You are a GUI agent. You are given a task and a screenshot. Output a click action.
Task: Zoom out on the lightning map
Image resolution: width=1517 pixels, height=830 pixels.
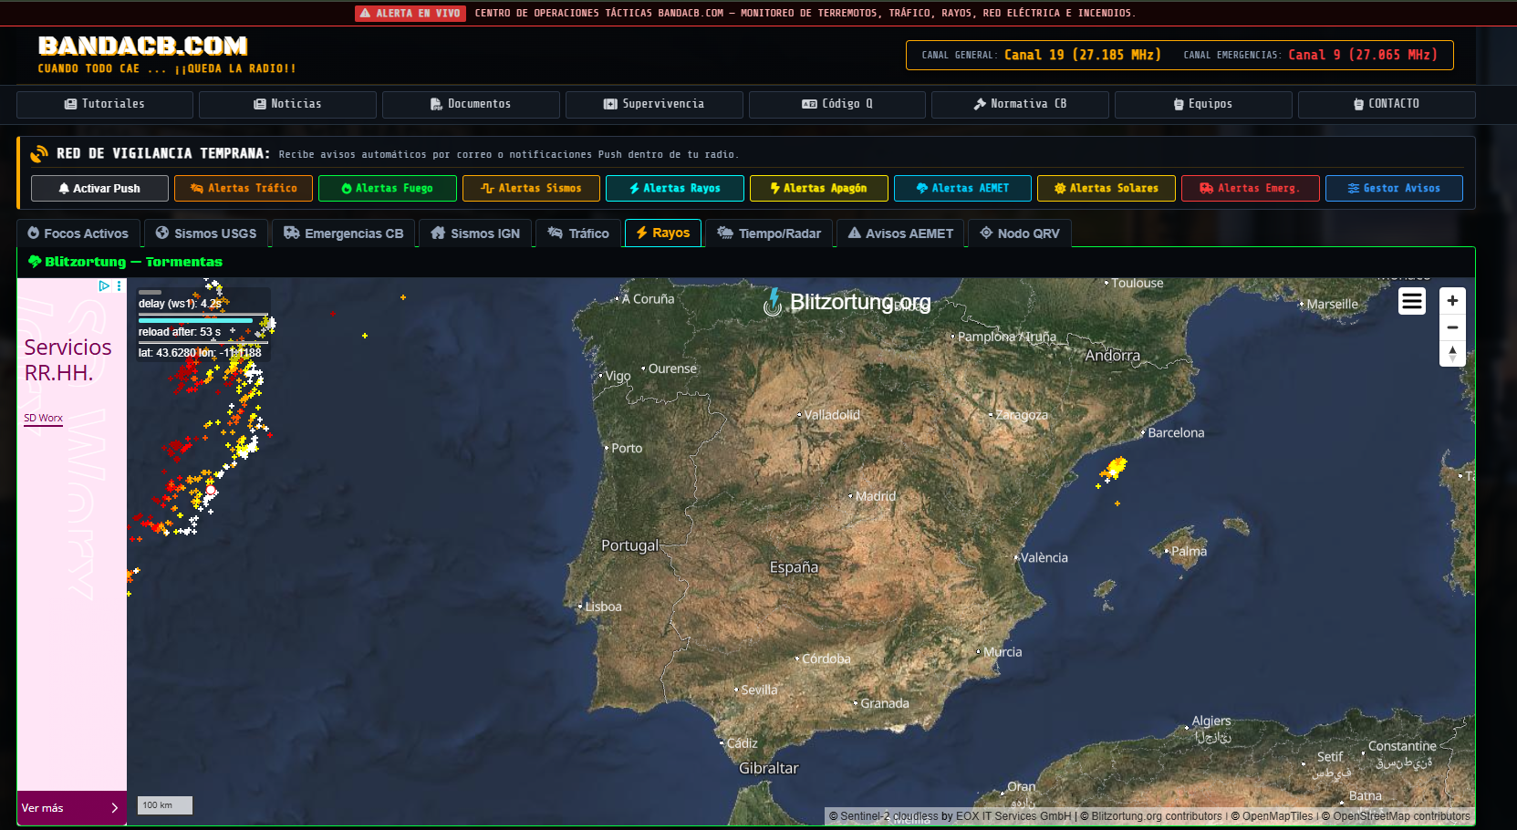(x=1452, y=327)
